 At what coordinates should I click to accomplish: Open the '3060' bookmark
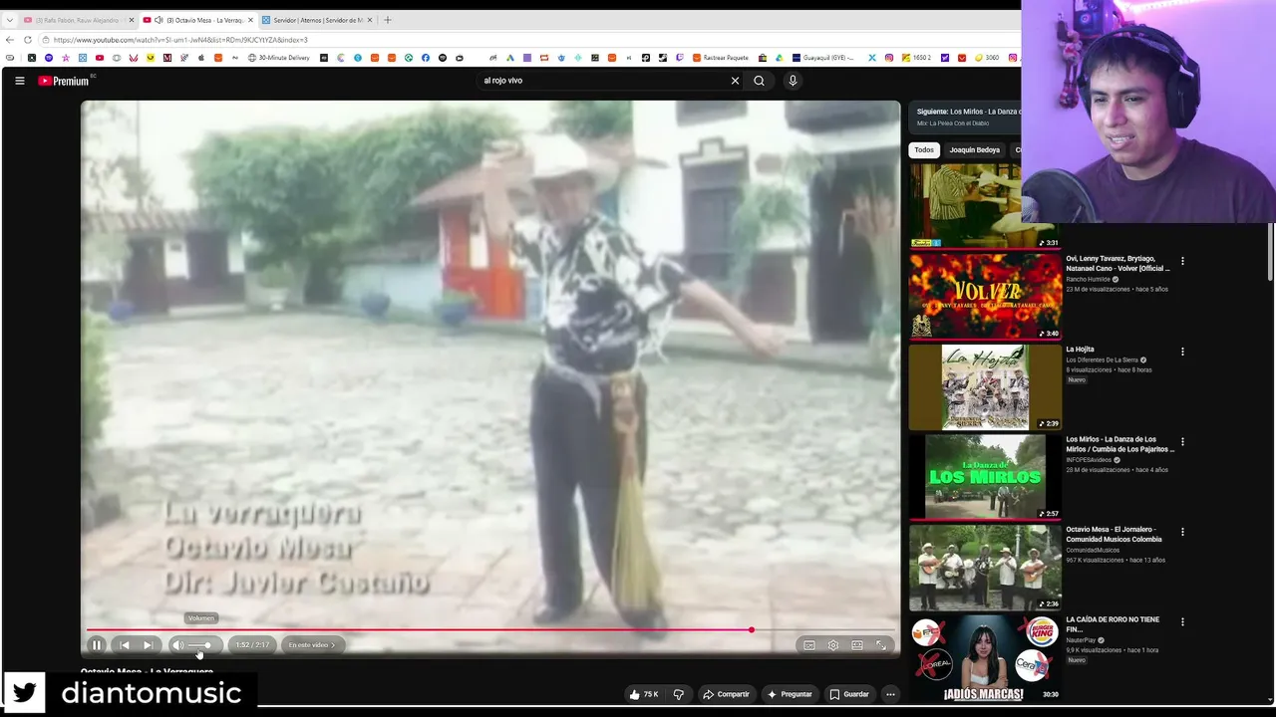[x=987, y=58]
